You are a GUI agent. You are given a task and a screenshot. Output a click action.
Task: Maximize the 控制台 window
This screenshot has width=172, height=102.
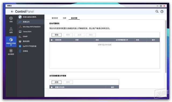coord(161,6)
